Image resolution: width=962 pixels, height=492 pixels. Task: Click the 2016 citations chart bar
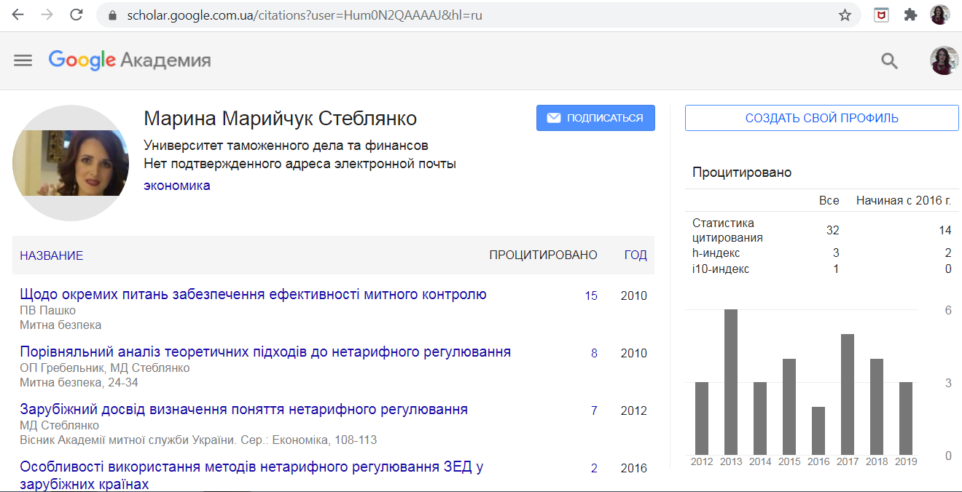[x=818, y=431]
